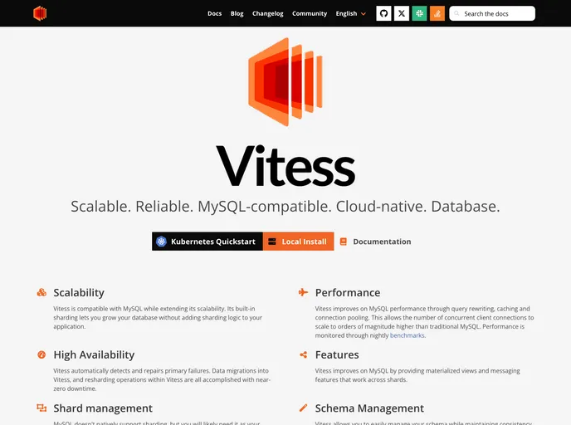This screenshot has width=571, height=425.
Task: Open the green Slack icon link
Action: click(419, 13)
